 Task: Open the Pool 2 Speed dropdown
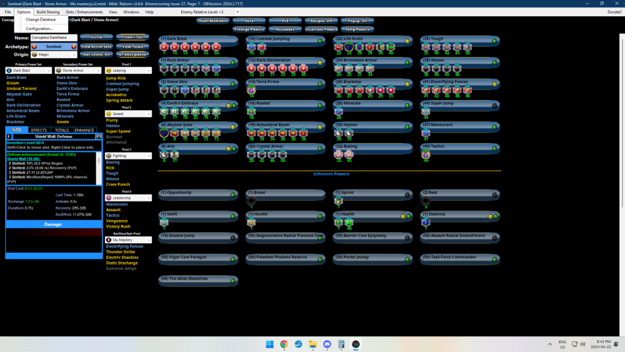pos(128,114)
